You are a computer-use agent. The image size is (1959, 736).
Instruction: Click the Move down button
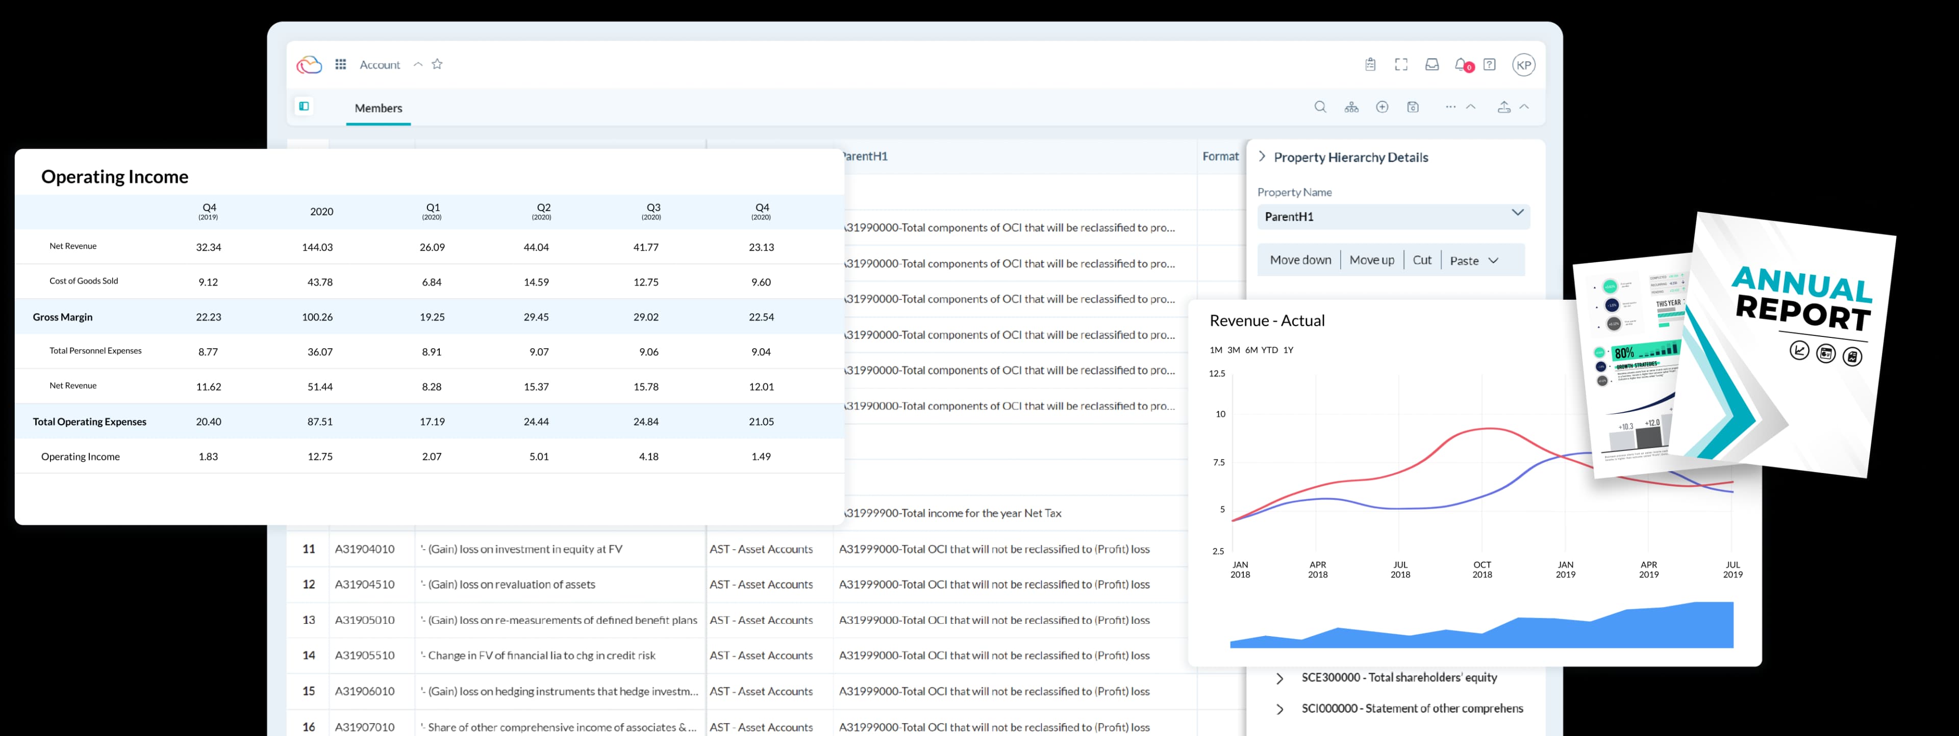(1300, 260)
